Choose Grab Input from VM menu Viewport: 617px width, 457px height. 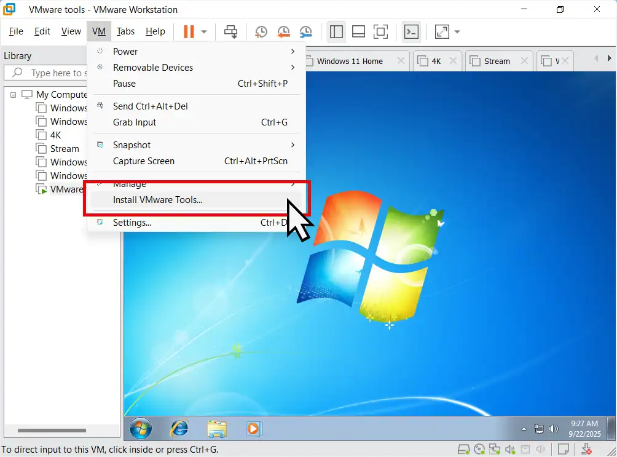[196, 122]
